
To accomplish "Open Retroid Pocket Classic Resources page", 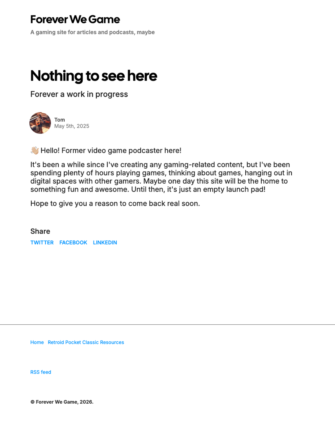I will tap(86, 342).
